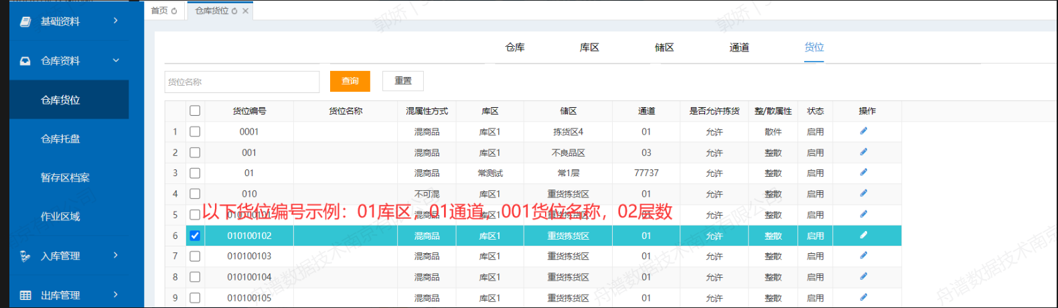
Task: Expand the 出库管理 menu chevron
Action: [116, 295]
